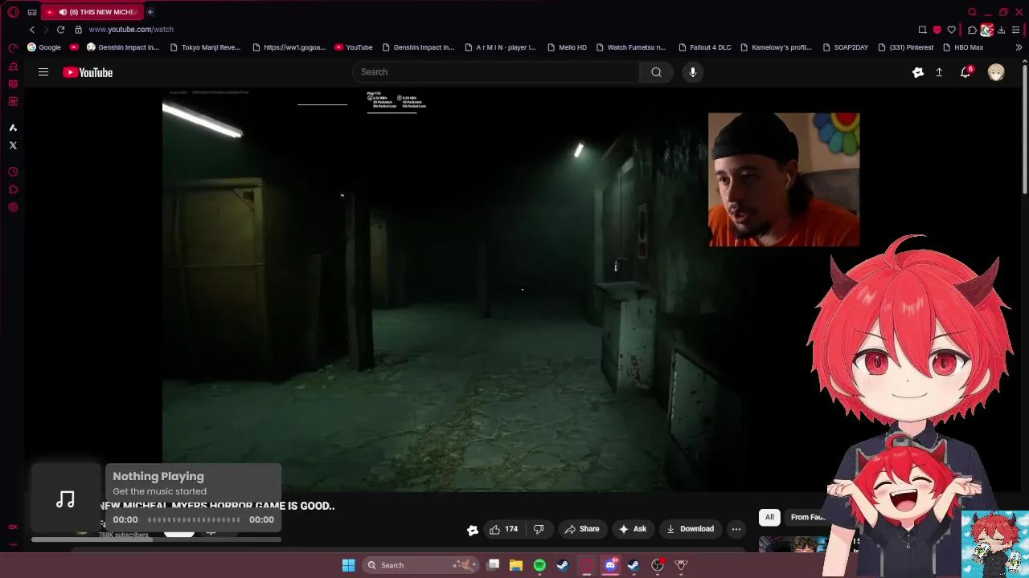Dislike the video with thumbs down

coord(539,529)
